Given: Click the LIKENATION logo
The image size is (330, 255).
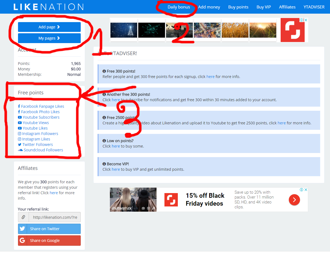Looking at the screenshot, I should 48,7.
